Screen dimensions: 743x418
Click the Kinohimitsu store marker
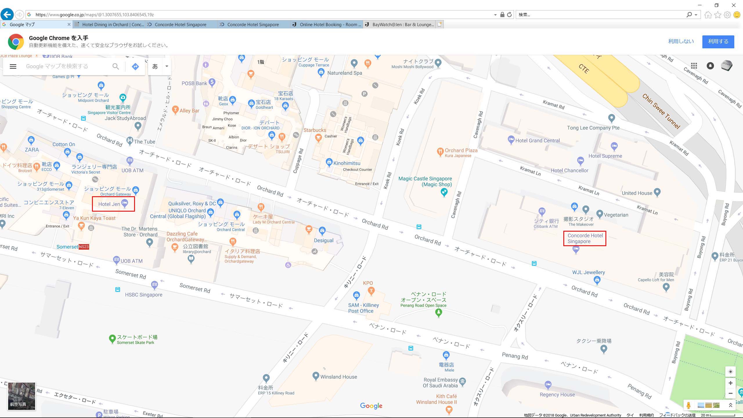[x=329, y=162]
